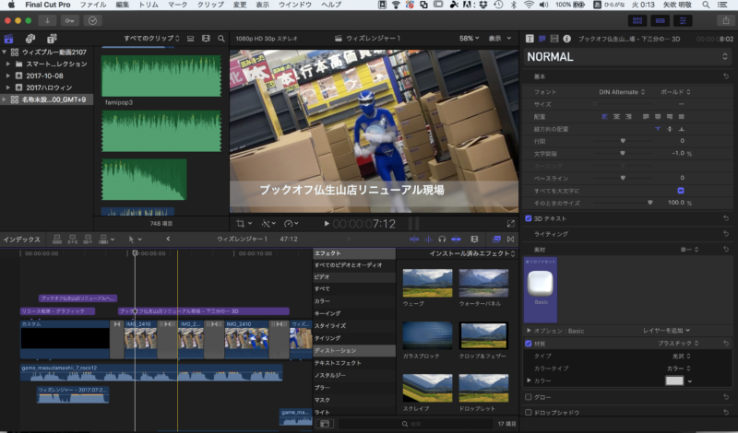Click the Share export button
The image size is (738, 433).
[x=725, y=20]
